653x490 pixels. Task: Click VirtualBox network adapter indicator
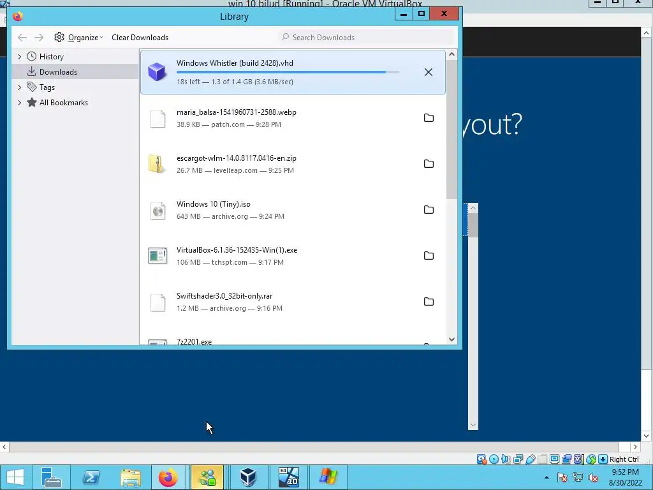pyautogui.click(x=518, y=459)
